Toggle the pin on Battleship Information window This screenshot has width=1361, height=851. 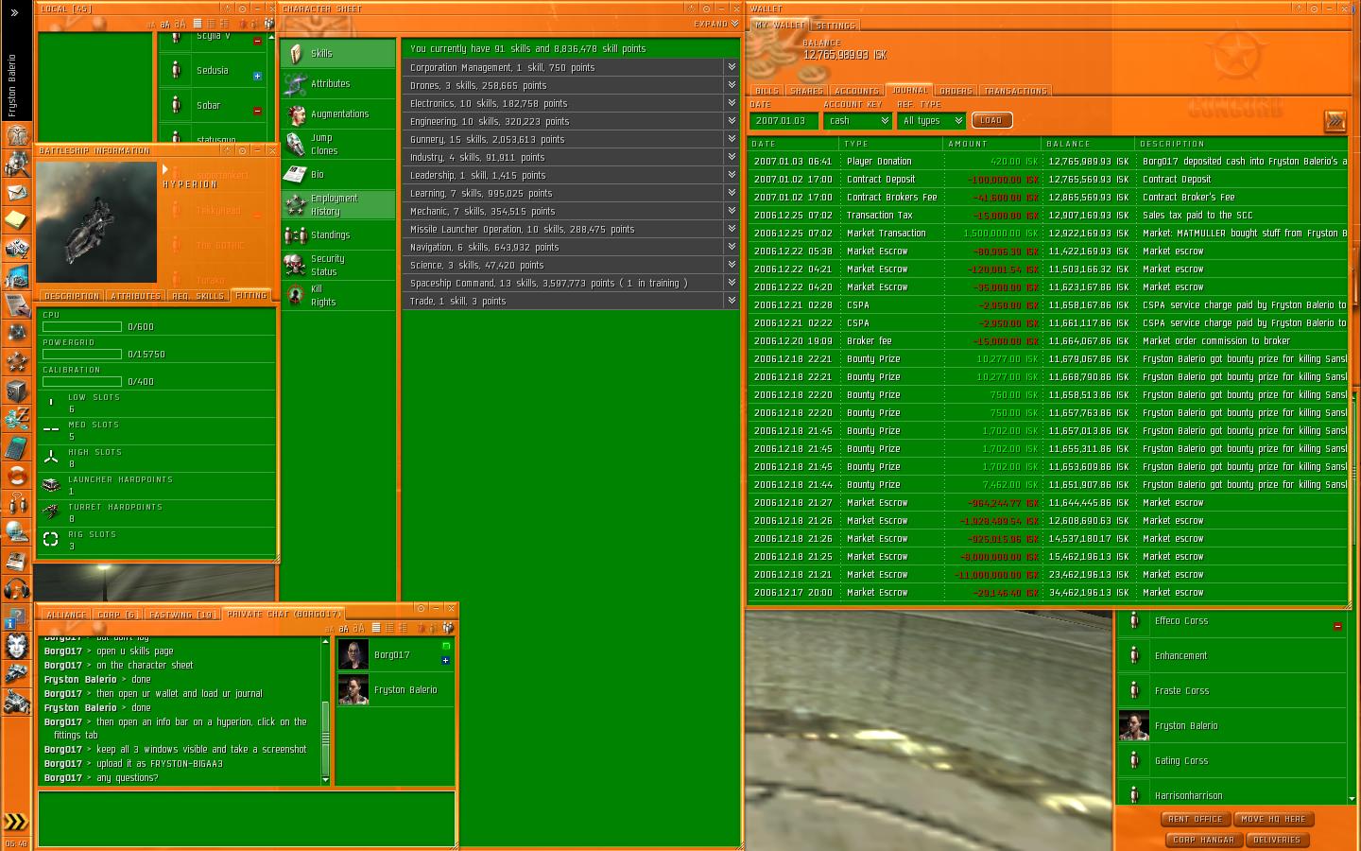click(x=242, y=150)
